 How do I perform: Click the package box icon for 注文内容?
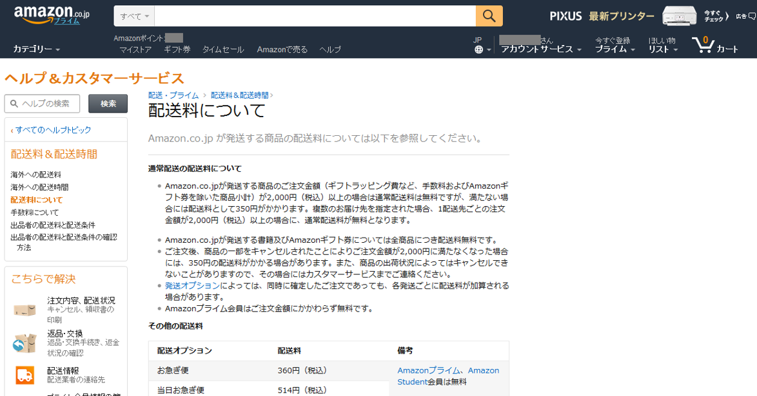point(25,310)
